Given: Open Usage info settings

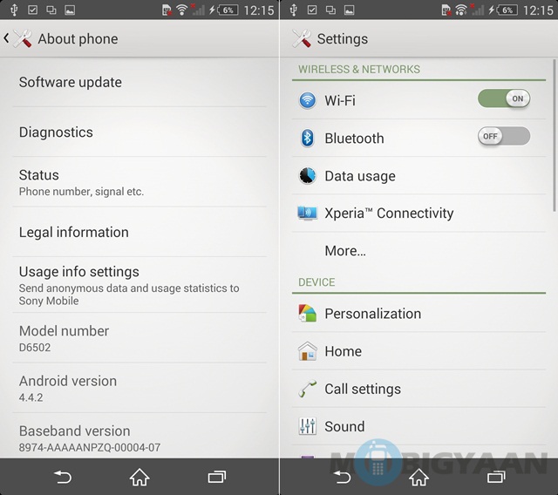Looking at the screenshot, I should 139,285.
